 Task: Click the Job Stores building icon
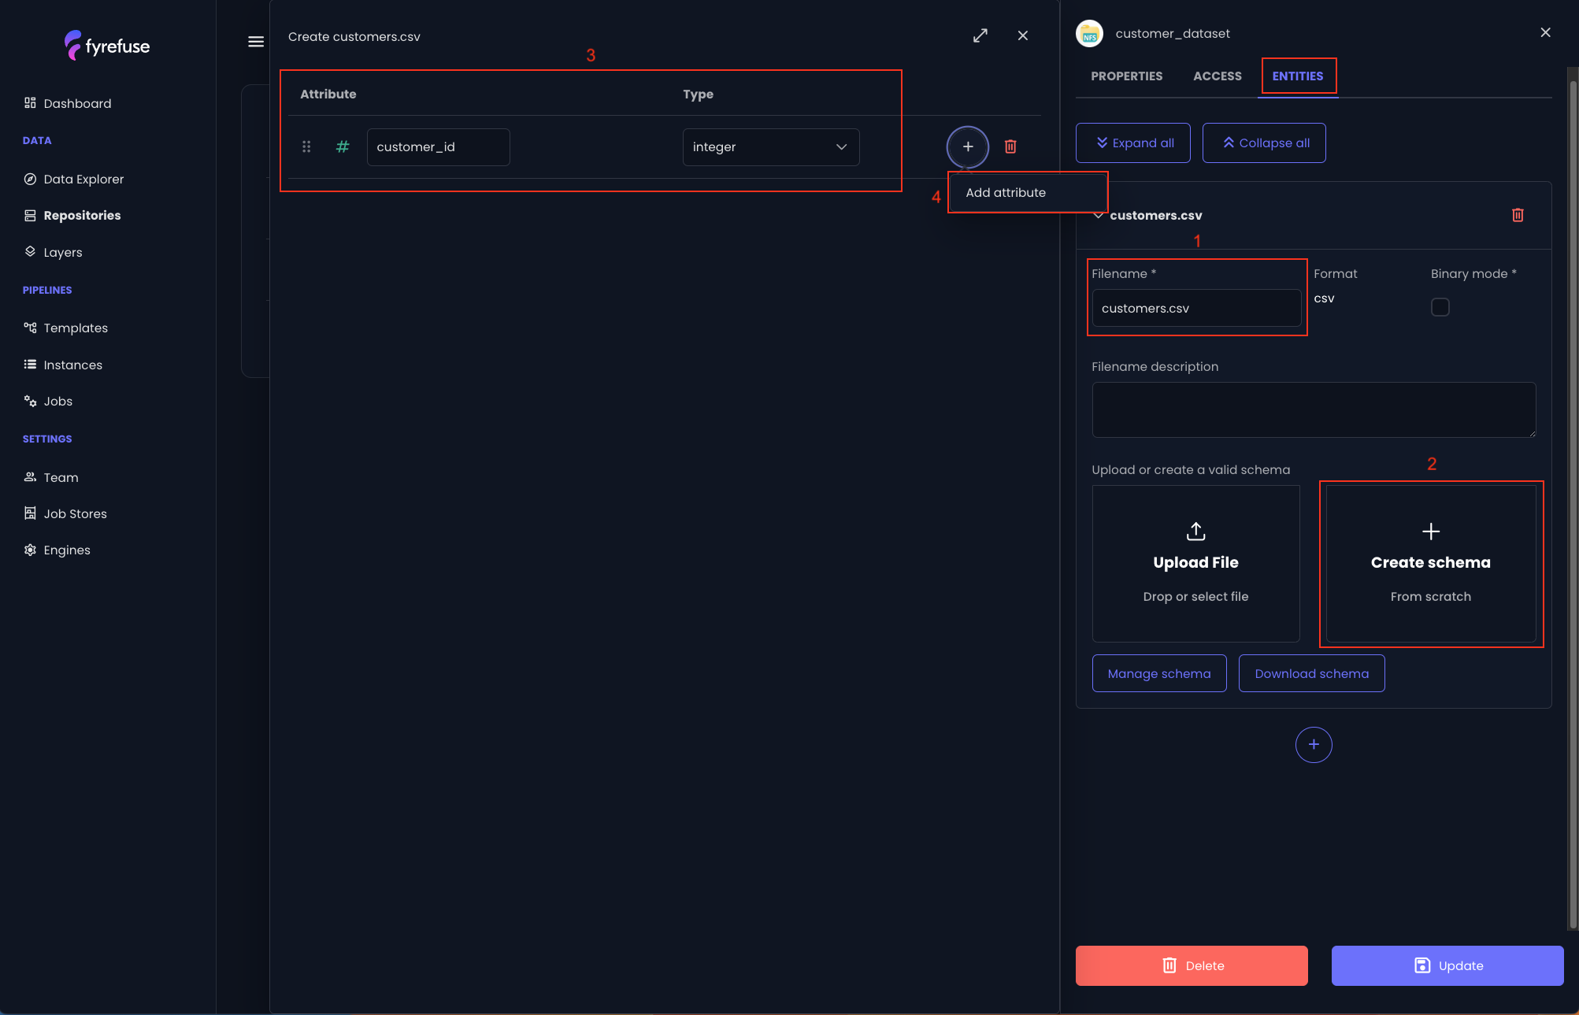30,513
